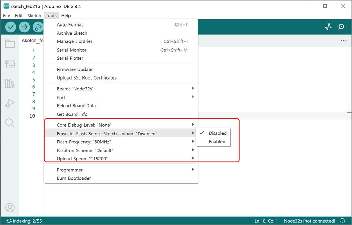Screen dimensions: 352x225
Task: Expand Partition Scheme "Default" submenu
Action: pos(121,150)
